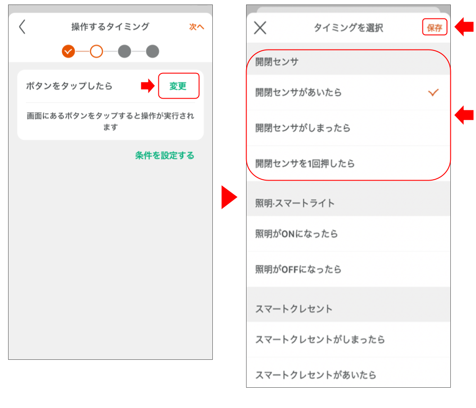This screenshot has height=408, width=476.
Task: Click the orange checkmark step indicator
Action: coord(68,51)
